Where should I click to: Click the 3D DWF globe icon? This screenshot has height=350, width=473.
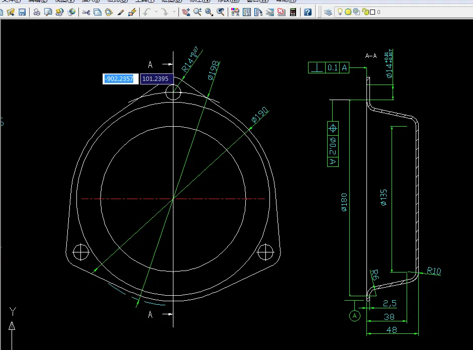point(71,12)
